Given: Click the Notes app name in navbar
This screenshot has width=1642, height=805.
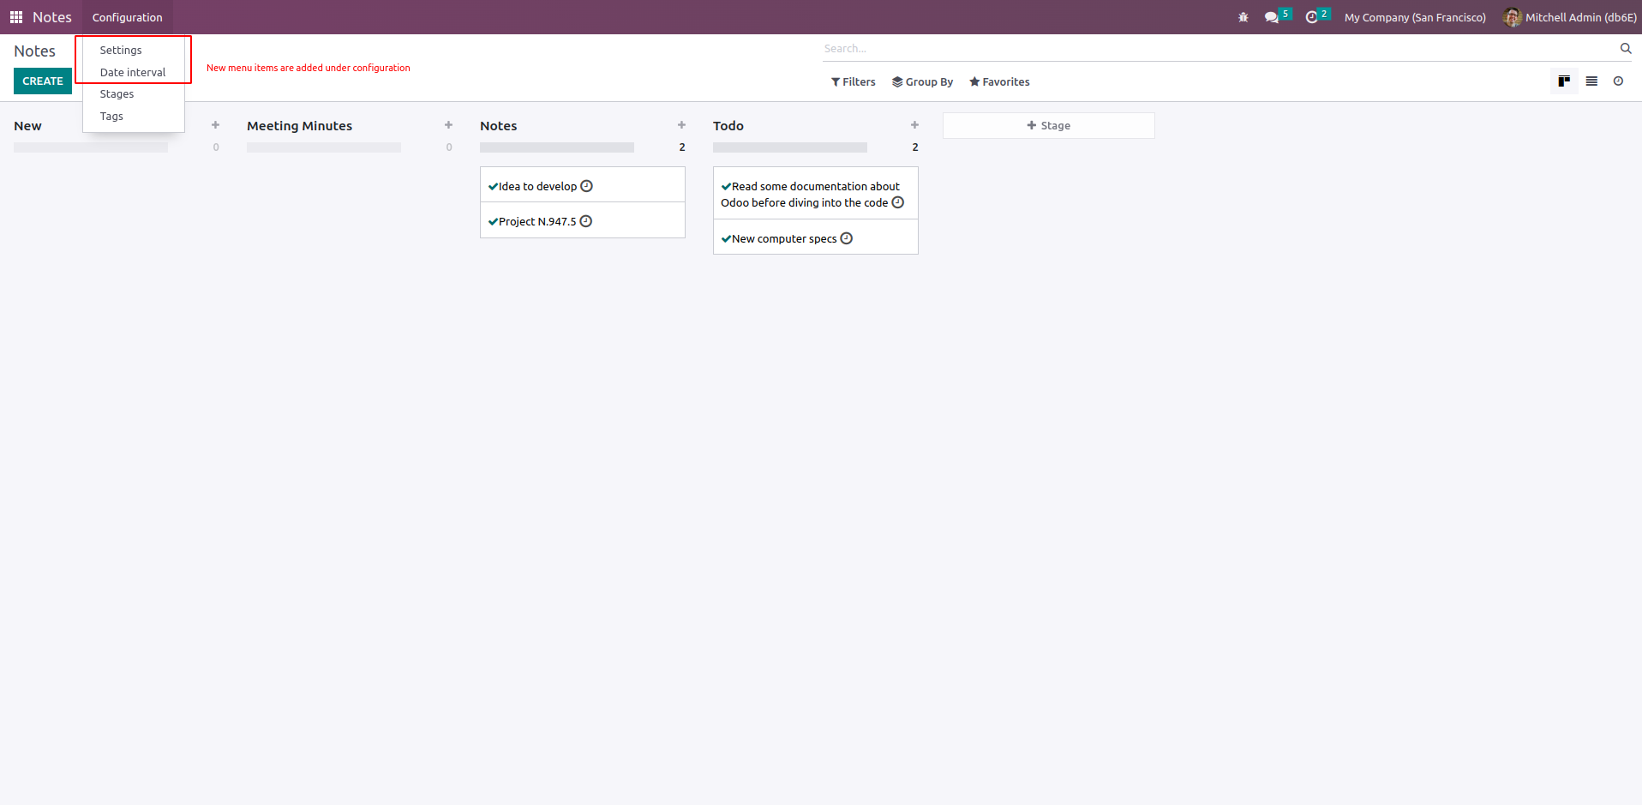Looking at the screenshot, I should click(x=52, y=17).
